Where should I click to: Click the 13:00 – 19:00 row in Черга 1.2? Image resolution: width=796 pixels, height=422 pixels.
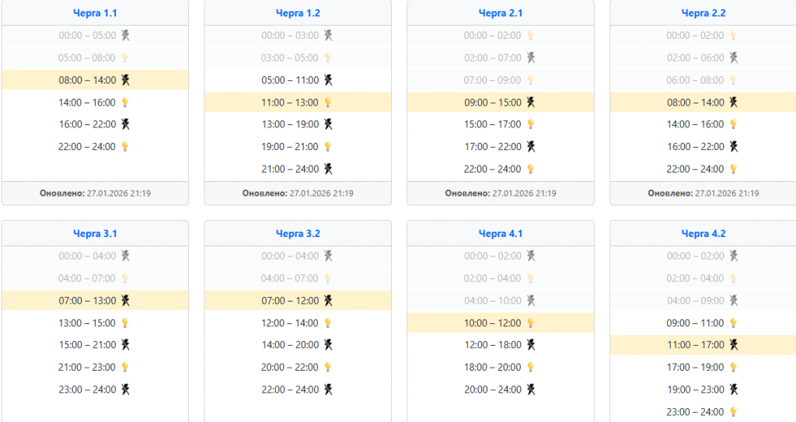click(x=298, y=124)
